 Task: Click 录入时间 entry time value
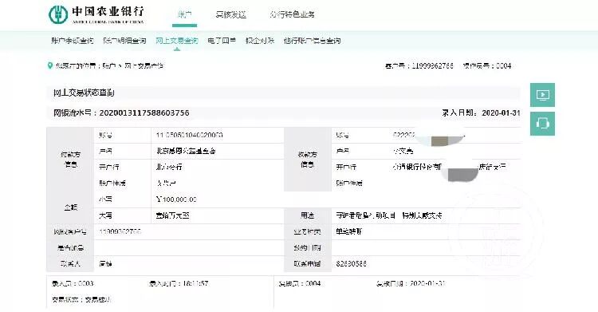195,283
